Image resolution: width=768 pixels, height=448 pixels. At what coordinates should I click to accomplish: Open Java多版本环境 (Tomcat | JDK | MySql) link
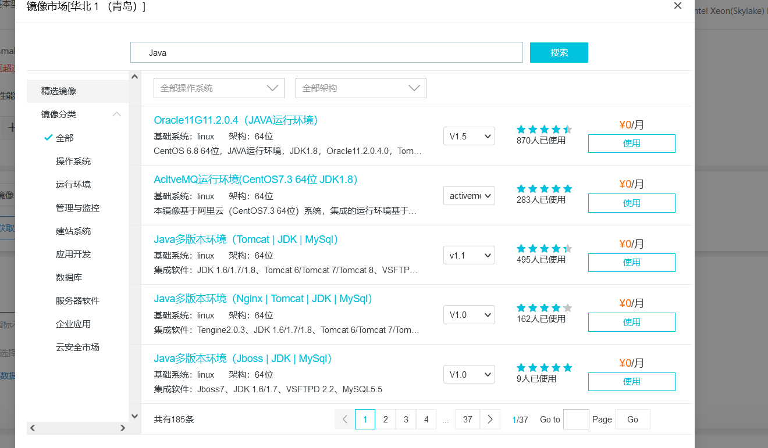click(x=246, y=239)
